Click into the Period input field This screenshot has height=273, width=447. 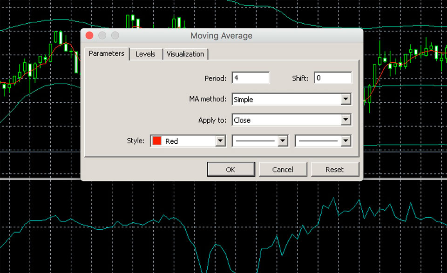[x=251, y=78]
